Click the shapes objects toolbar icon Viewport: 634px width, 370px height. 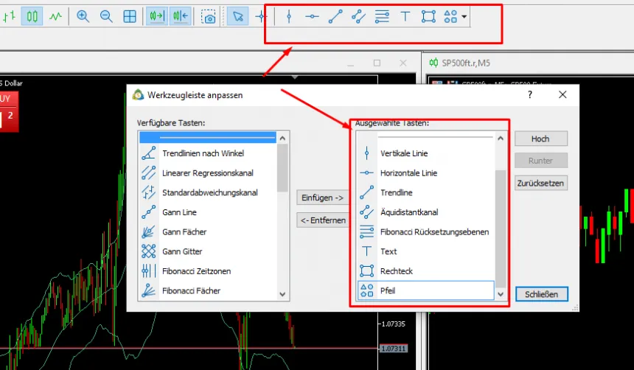[450, 16]
